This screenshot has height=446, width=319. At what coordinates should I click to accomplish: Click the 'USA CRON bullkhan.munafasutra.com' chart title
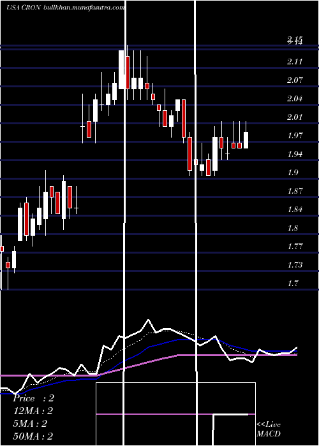click(x=65, y=8)
